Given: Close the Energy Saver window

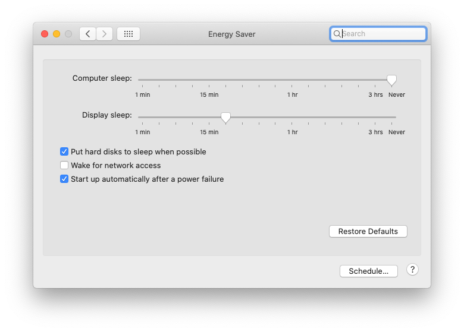Looking at the screenshot, I should 45,34.
